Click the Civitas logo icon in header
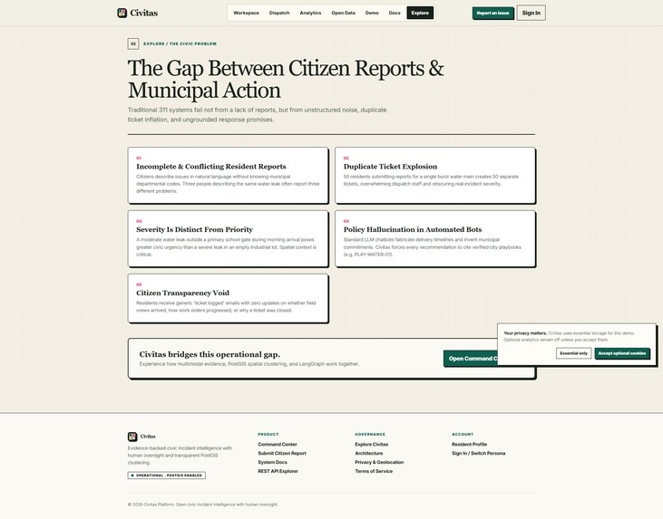The image size is (663, 519). tap(122, 13)
